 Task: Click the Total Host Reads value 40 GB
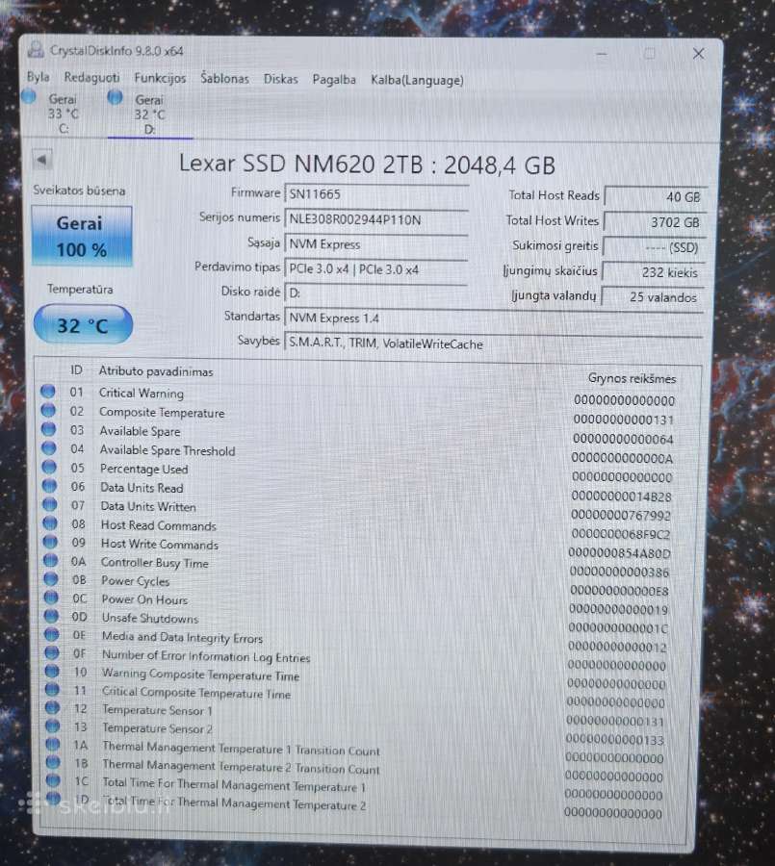click(x=655, y=196)
